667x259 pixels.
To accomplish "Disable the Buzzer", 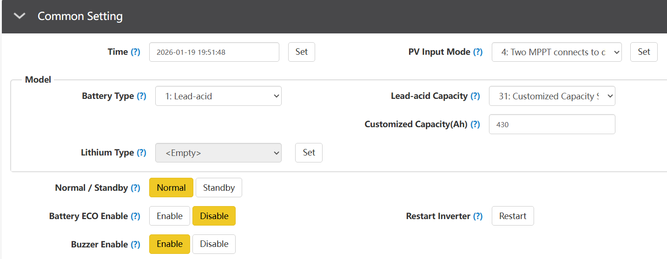I will (x=214, y=244).
